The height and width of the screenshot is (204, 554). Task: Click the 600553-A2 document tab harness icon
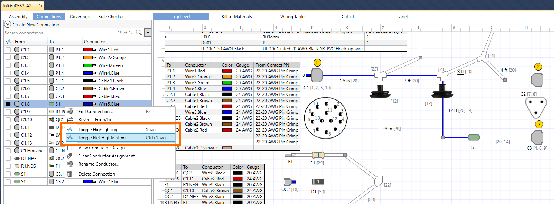6,6
